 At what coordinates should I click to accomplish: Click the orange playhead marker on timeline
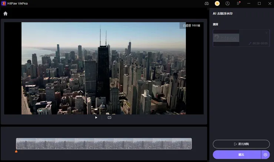point(16,151)
